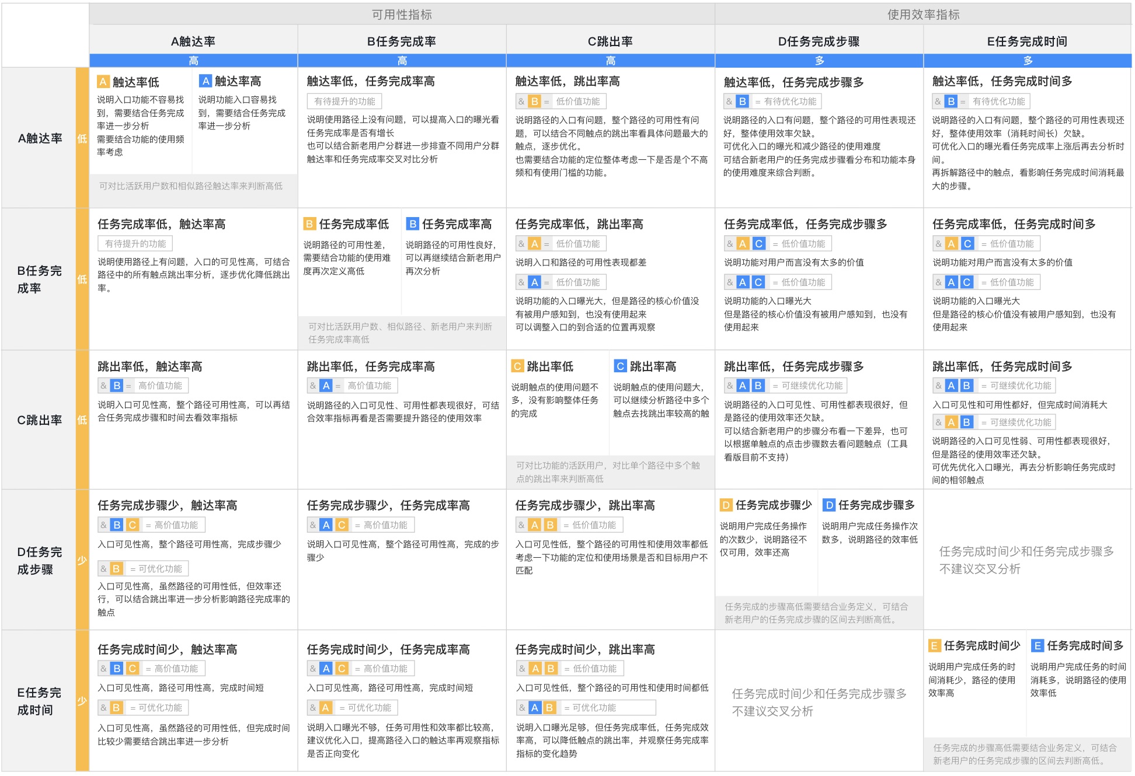Toggle the &BC 高价值功能 tag

click(x=151, y=525)
